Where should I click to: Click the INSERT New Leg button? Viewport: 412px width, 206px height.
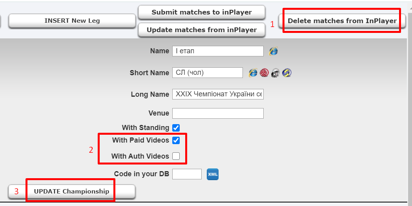point(72,21)
